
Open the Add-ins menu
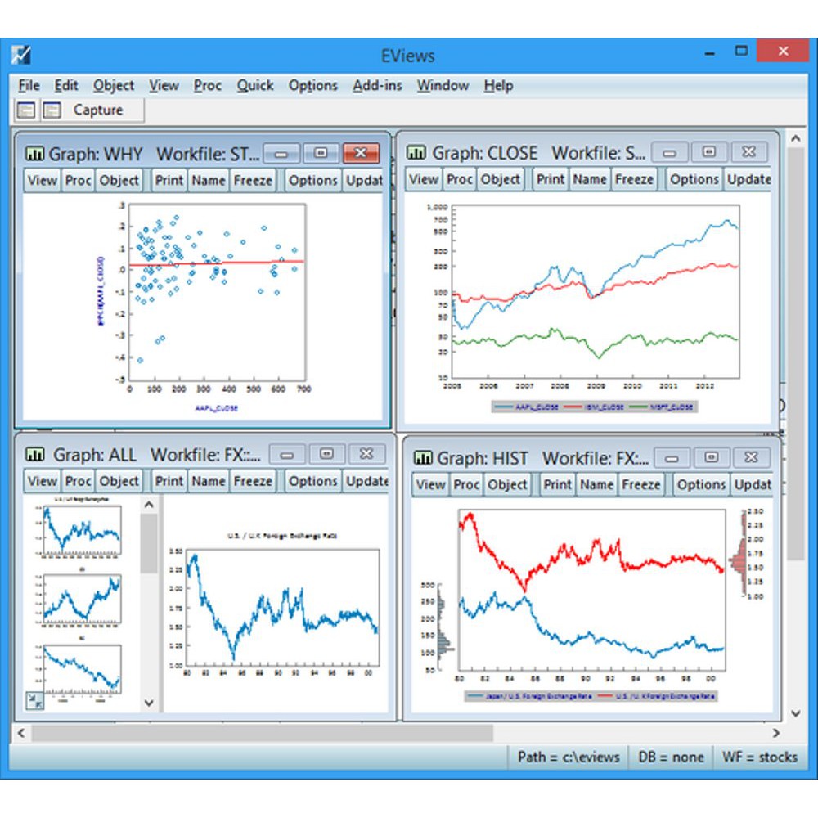point(377,85)
